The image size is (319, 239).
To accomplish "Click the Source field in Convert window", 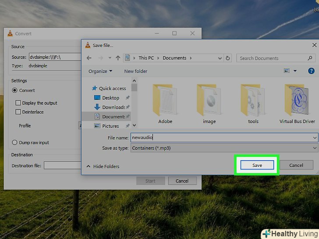I will 55,57.
